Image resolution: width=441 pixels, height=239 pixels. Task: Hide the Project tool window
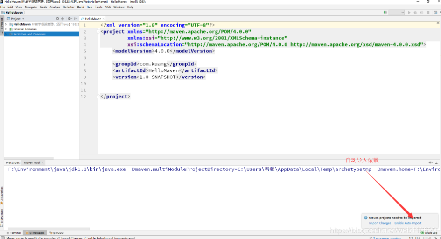click(76, 19)
